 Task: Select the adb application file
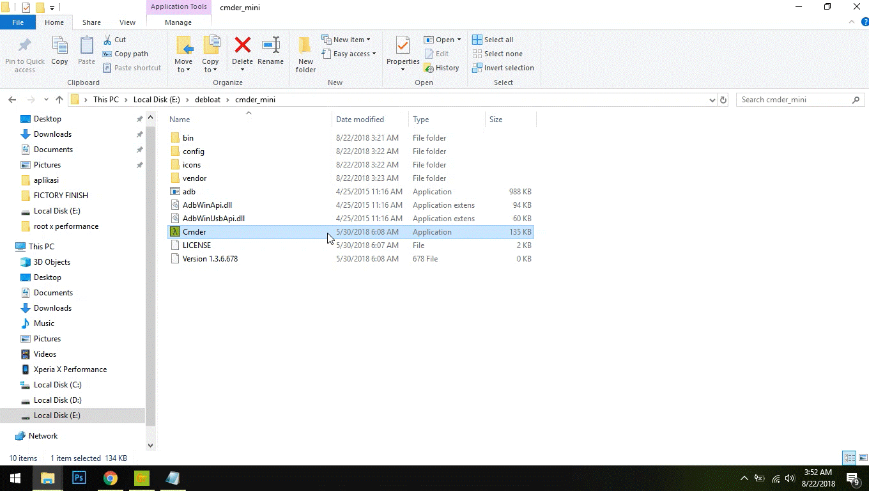point(350,192)
